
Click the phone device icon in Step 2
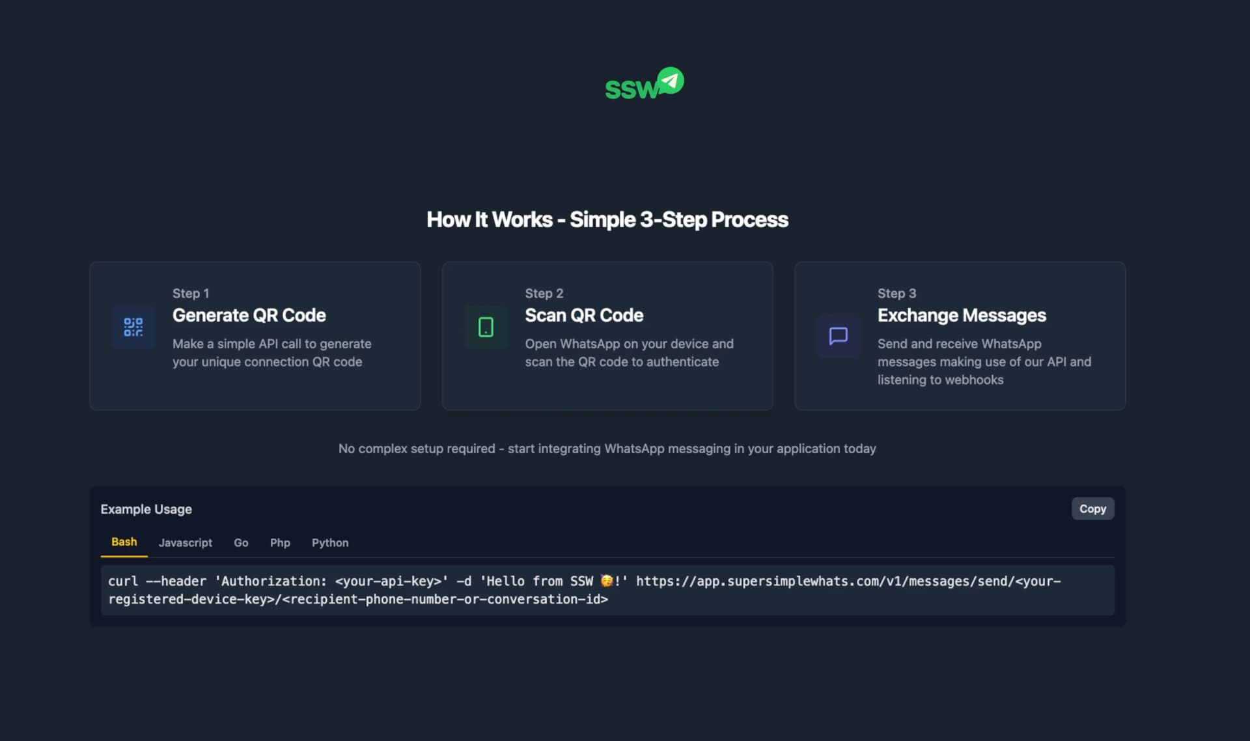coord(486,327)
